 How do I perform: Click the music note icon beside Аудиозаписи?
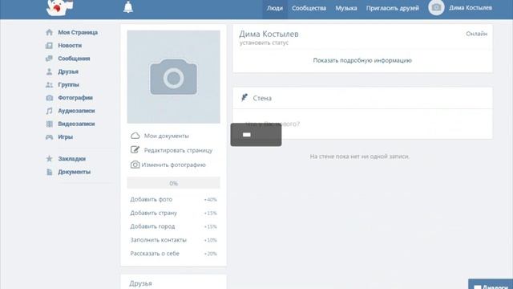(x=49, y=111)
